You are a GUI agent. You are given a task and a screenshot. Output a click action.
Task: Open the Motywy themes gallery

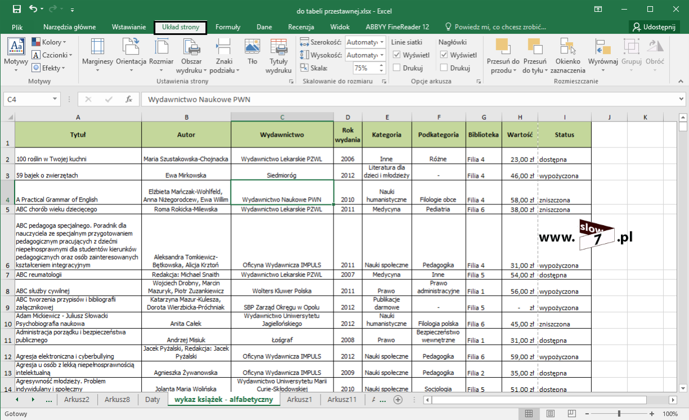tap(16, 55)
